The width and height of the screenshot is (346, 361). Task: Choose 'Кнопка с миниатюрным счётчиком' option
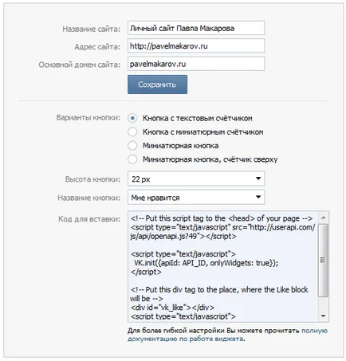click(132, 131)
